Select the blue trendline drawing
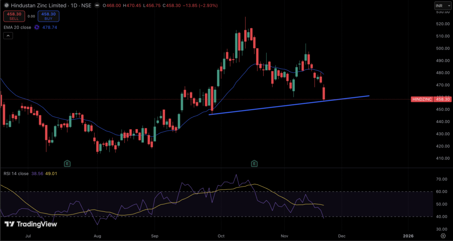 [x=288, y=104]
